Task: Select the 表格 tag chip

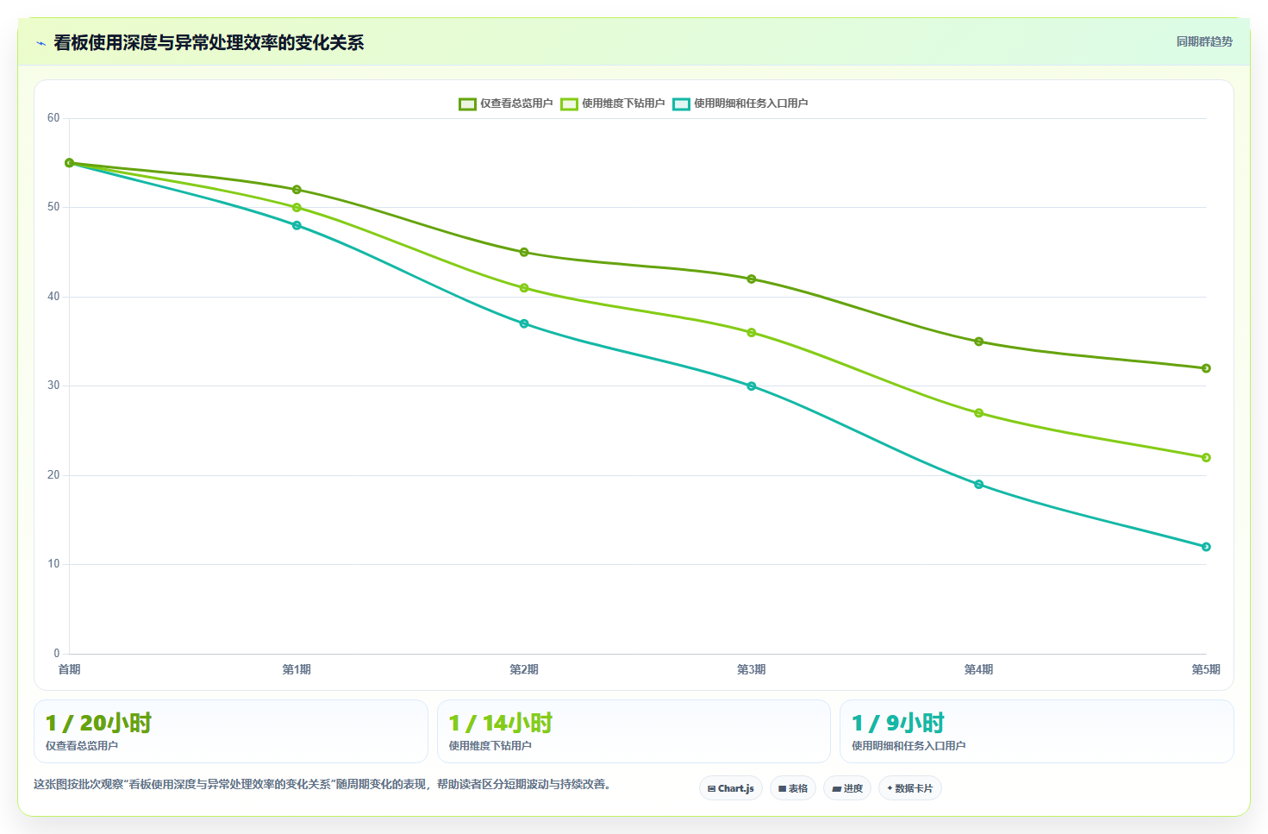Action: [x=793, y=788]
